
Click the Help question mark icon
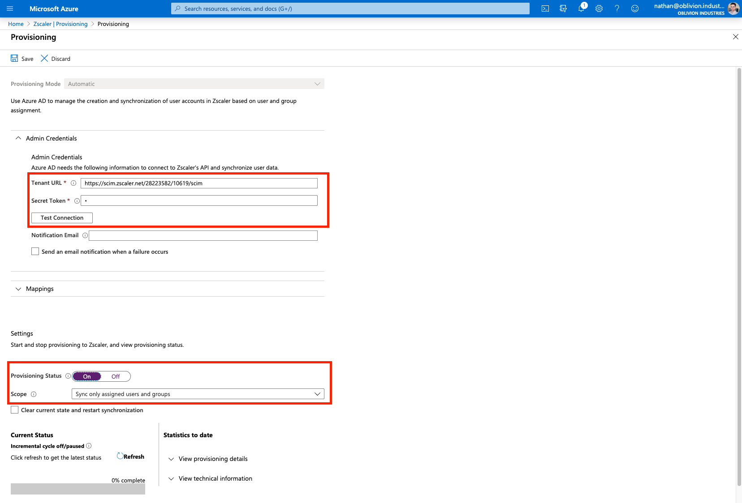(x=617, y=9)
